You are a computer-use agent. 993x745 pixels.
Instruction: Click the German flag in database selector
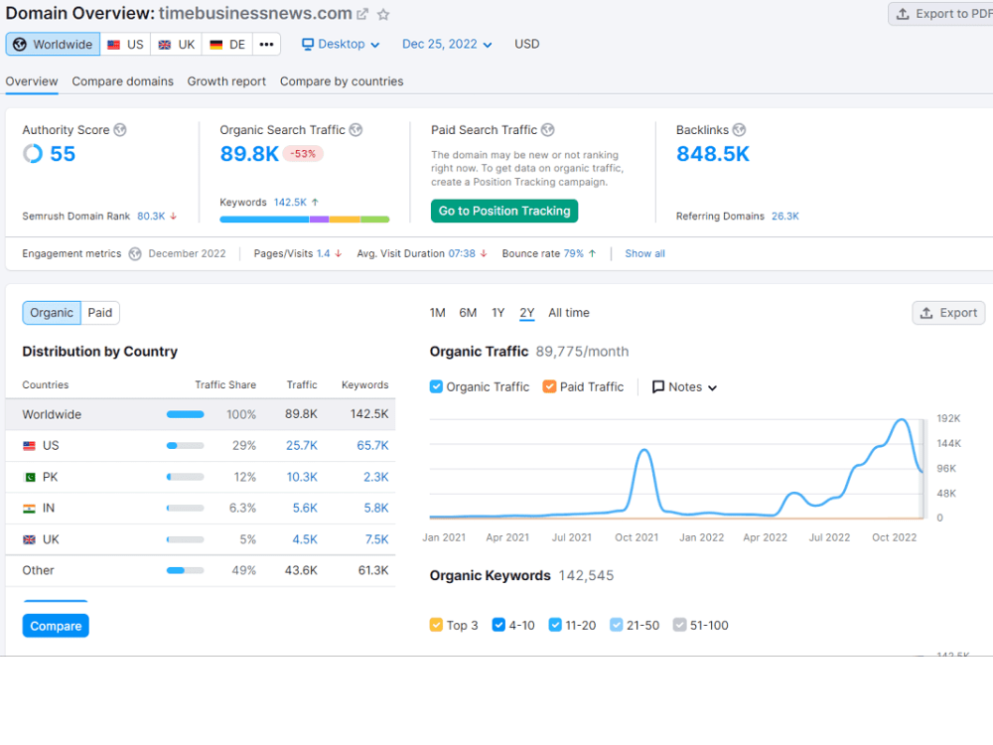pyautogui.click(x=215, y=45)
